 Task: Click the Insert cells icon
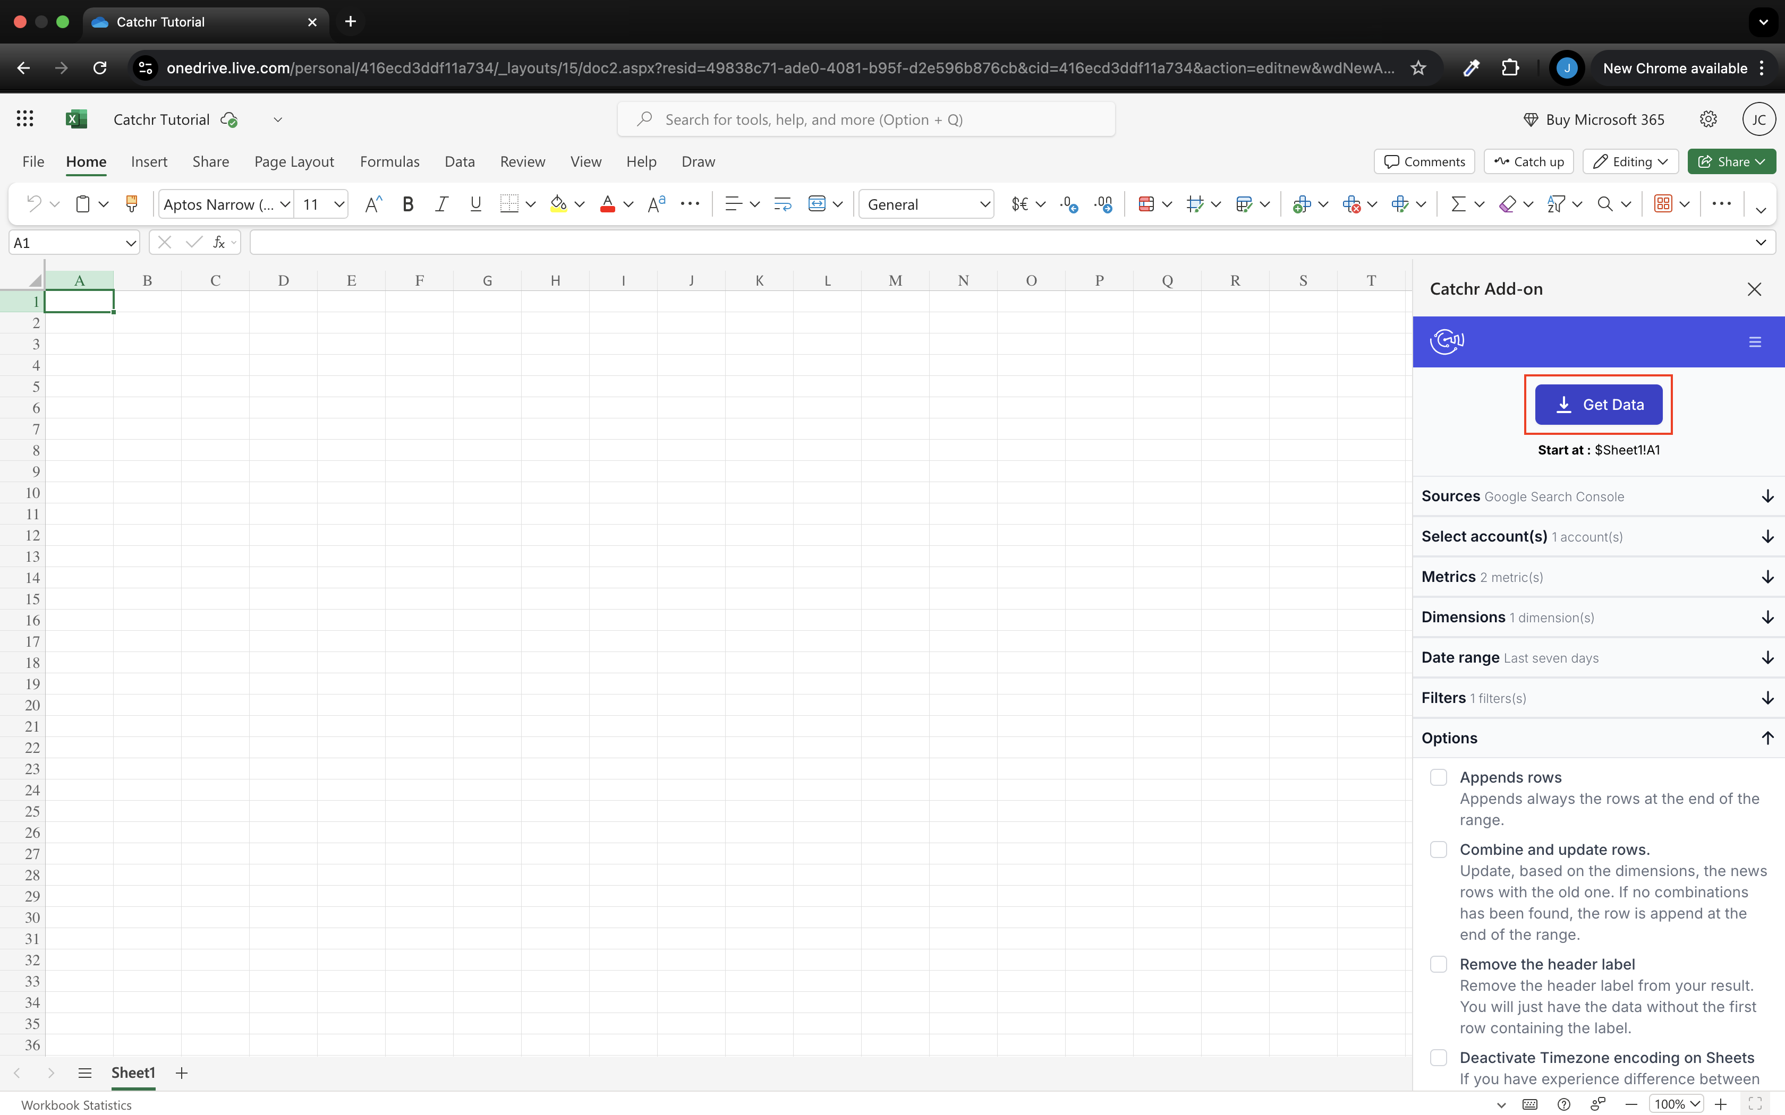tap(1302, 204)
